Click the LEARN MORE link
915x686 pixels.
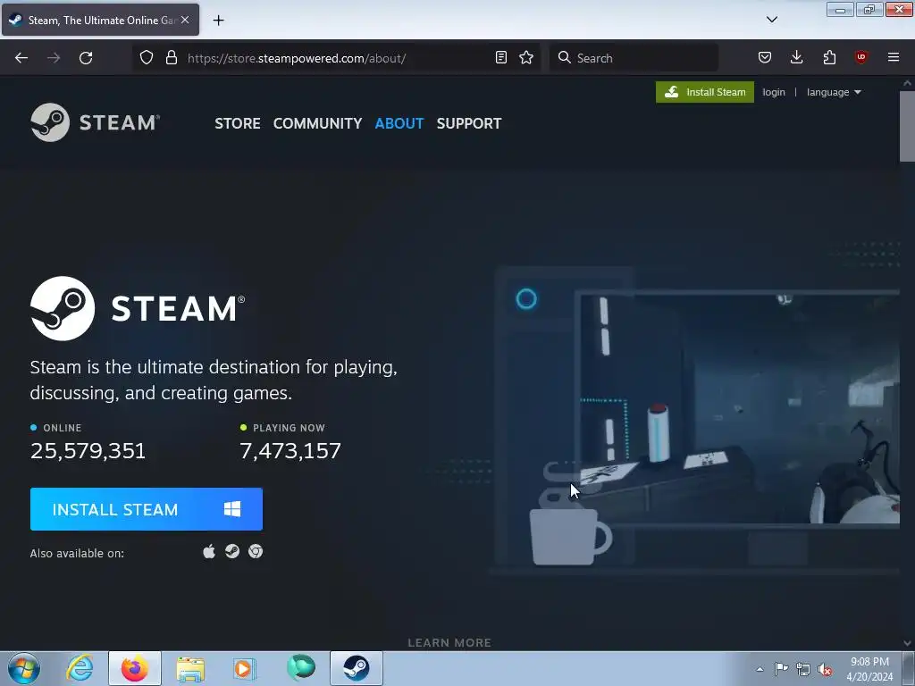449,642
